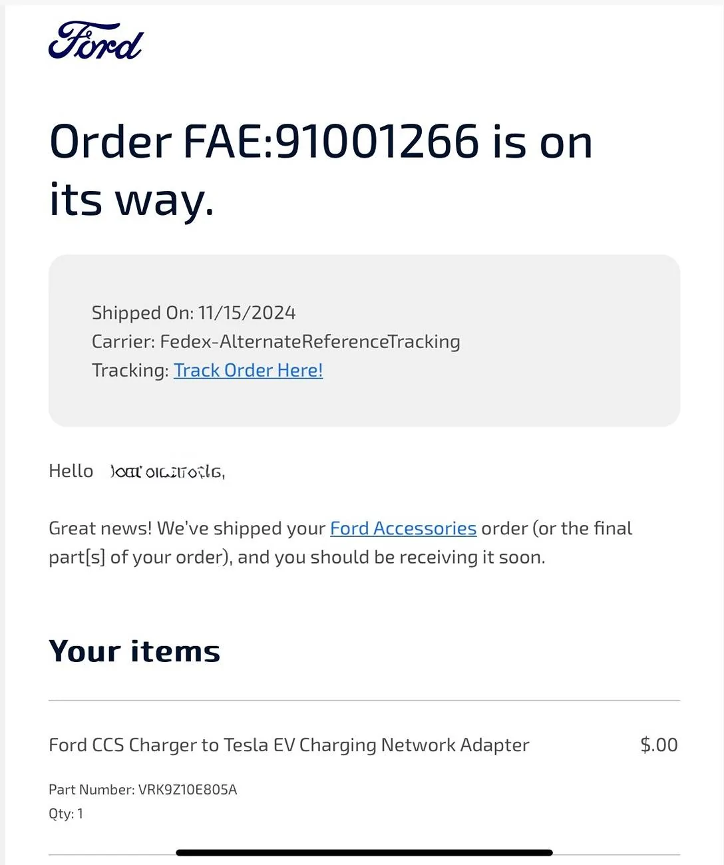Click the Ford logo
This screenshot has width=724, height=865.
point(95,41)
